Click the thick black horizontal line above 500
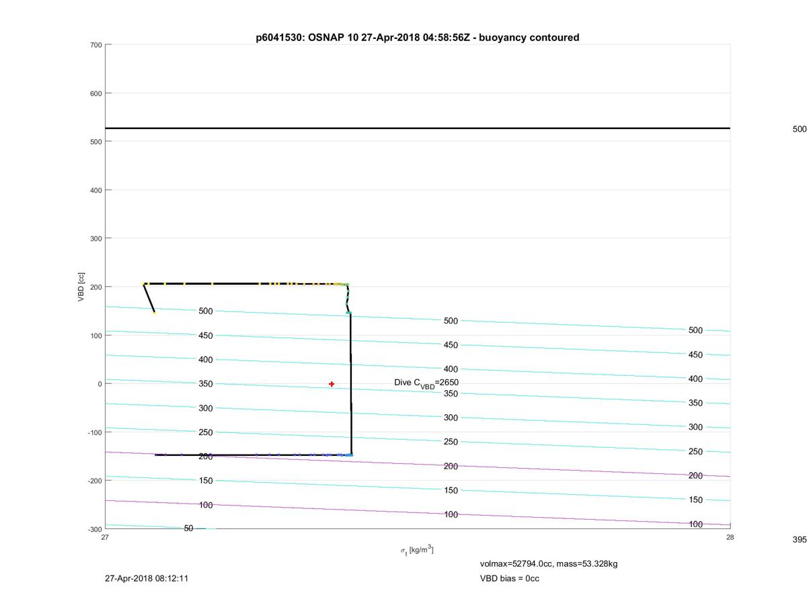This screenshot has width=807, height=595. pyautogui.click(x=417, y=128)
